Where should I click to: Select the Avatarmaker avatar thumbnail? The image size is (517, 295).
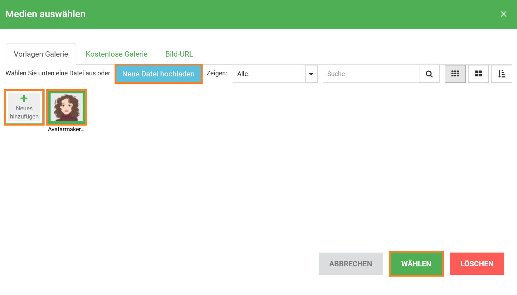point(66,107)
